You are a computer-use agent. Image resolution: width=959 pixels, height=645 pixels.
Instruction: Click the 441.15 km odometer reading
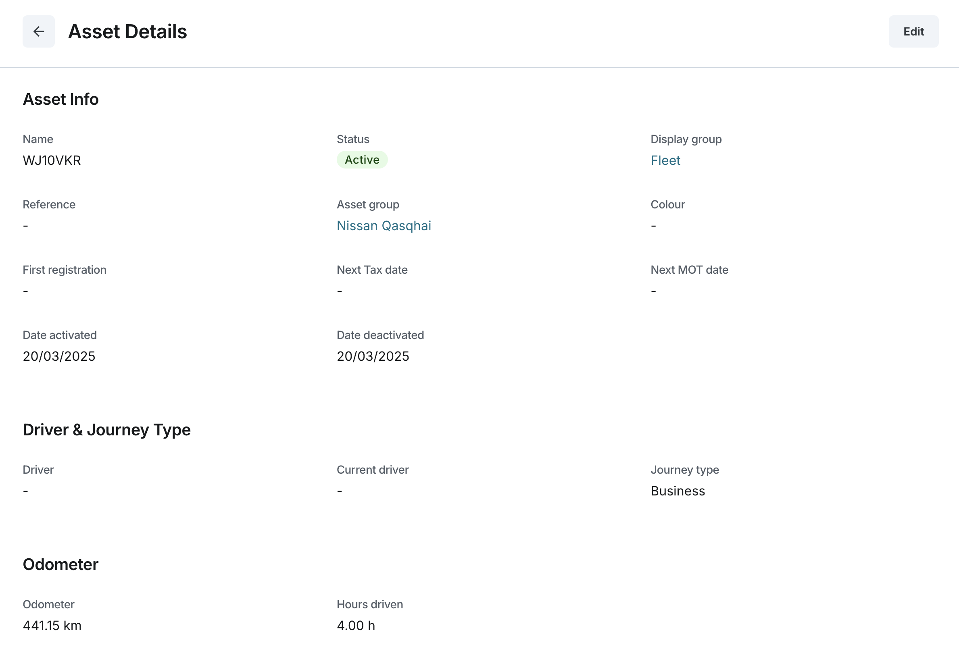point(52,626)
